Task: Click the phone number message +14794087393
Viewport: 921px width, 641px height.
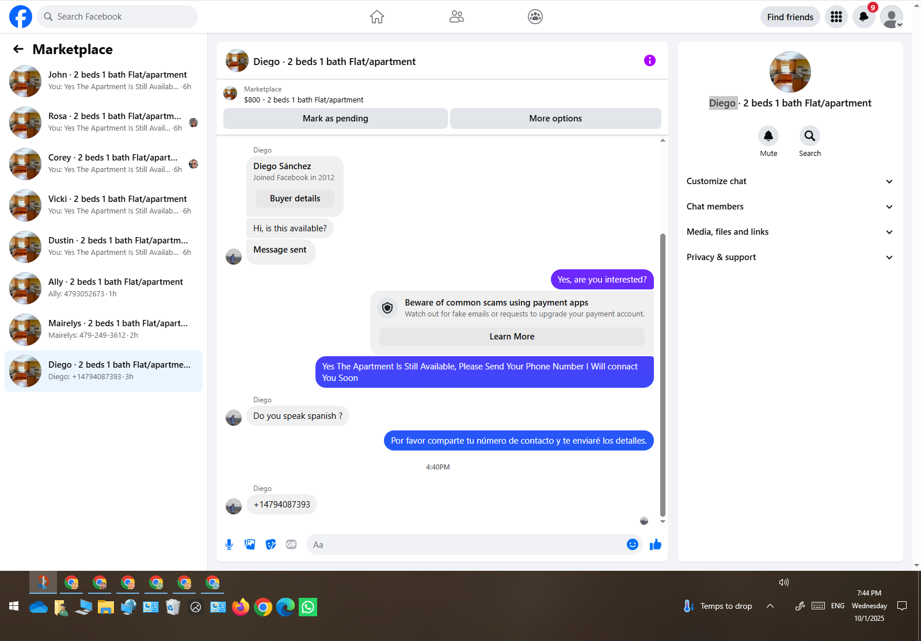Action: [281, 505]
